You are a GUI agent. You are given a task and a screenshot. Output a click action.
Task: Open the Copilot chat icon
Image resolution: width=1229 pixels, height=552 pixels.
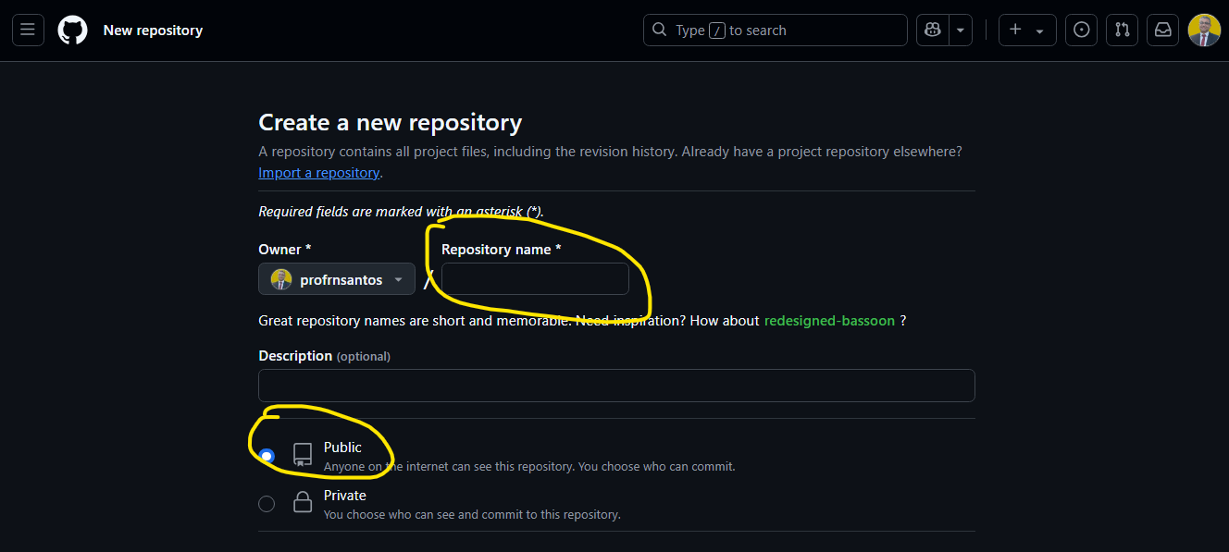pyautogui.click(x=933, y=31)
